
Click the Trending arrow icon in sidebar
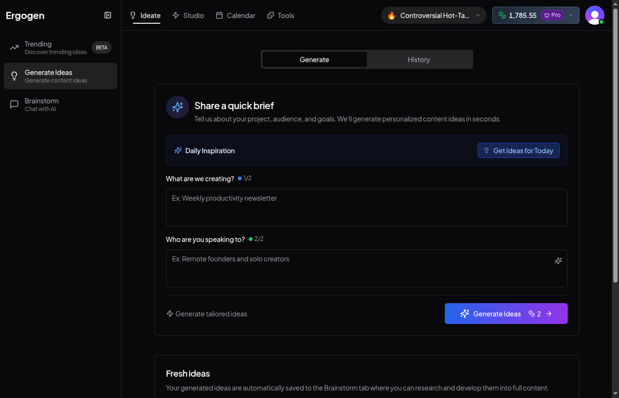click(x=14, y=47)
